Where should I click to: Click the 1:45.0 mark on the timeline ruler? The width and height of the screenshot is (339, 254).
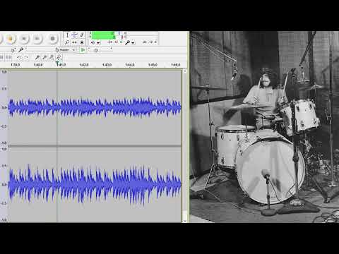click(153, 65)
